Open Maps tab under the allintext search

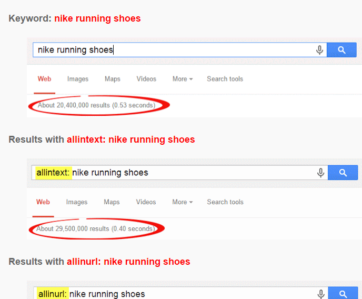112,202
